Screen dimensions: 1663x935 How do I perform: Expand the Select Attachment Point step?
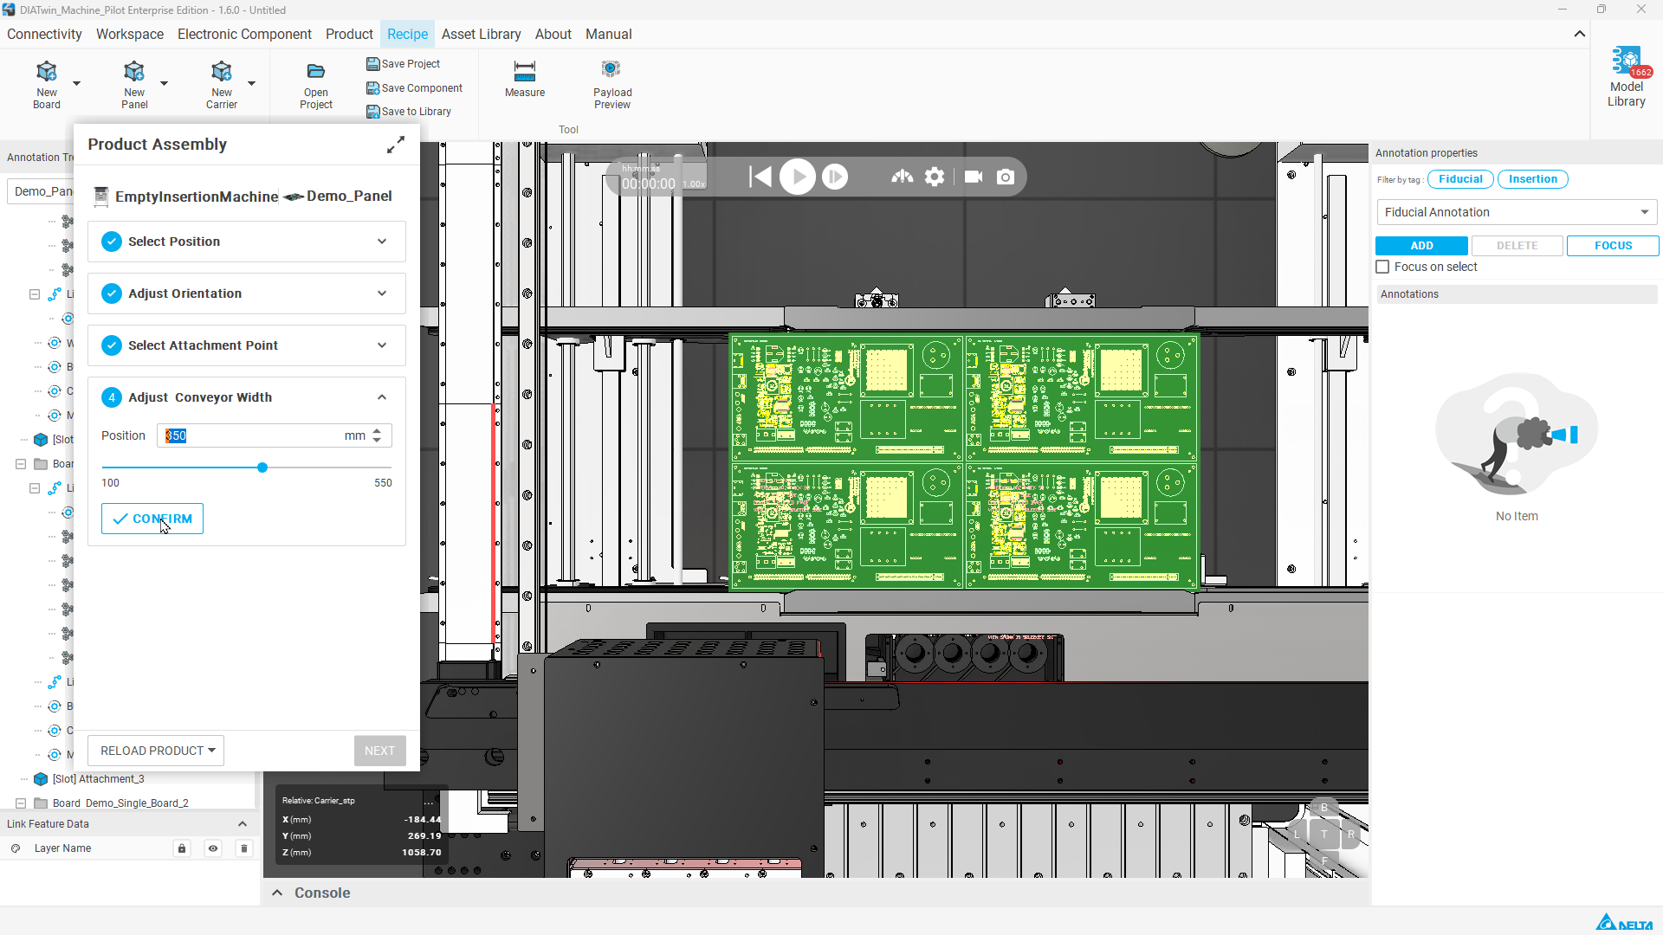point(382,345)
